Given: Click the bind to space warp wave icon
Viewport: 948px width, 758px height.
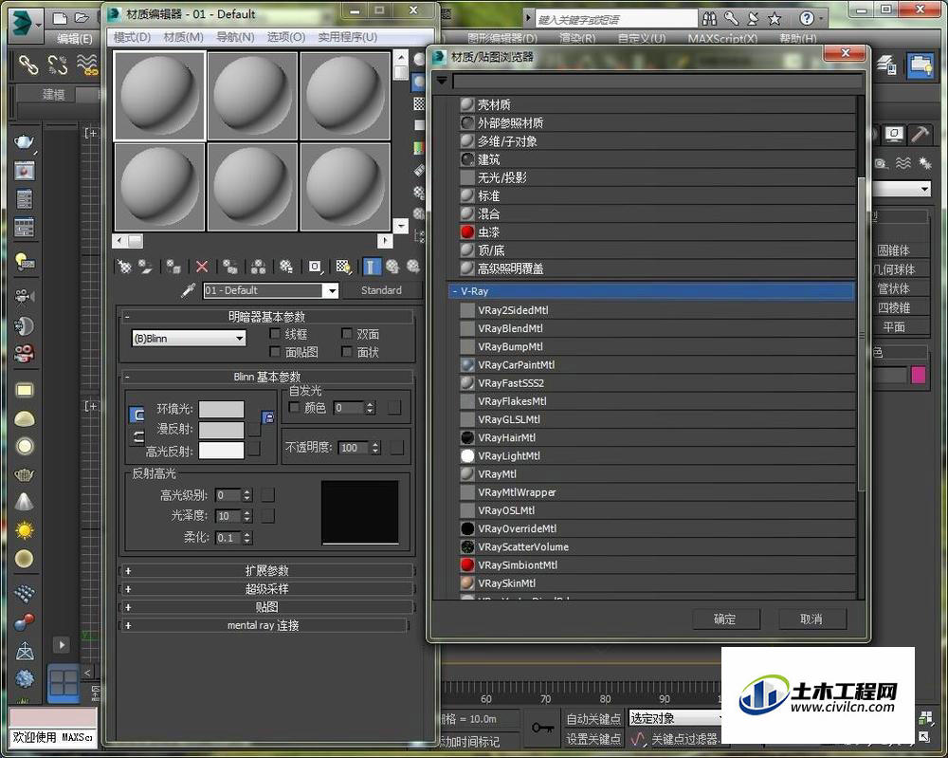Looking at the screenshot, I should [x=87, y=65].
